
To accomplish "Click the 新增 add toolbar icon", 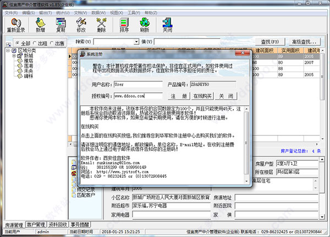I will [40, 25].
